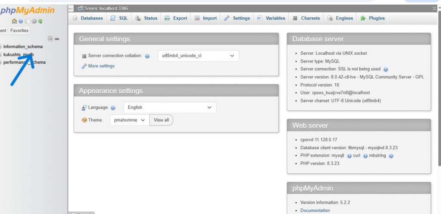441x214 pixels.
Task: Click the 'PHP version: 8.3.23' text
Action: [x=320, y=164]
